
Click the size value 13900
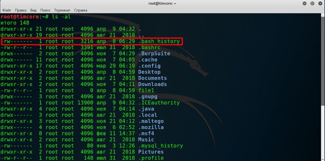click(x=85, y=103)
